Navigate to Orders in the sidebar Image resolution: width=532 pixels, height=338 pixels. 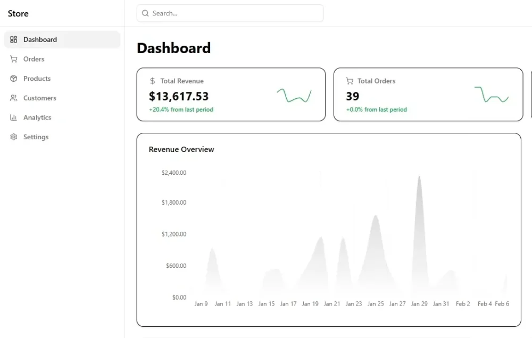(x=34, y=59)
